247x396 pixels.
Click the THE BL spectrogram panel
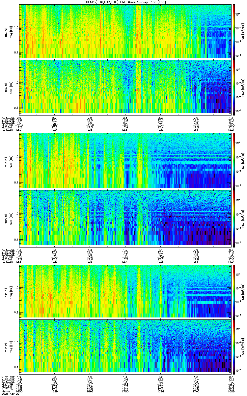click(x=125, y=291)
